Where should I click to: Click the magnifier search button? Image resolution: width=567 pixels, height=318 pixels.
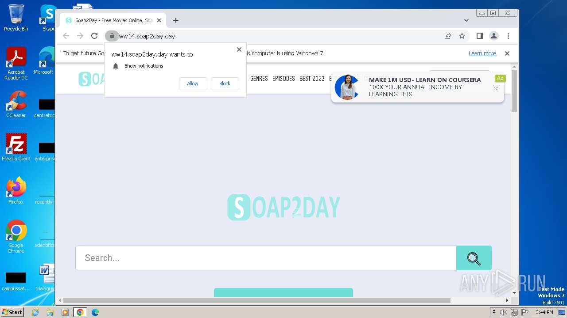tap(474, 258)
